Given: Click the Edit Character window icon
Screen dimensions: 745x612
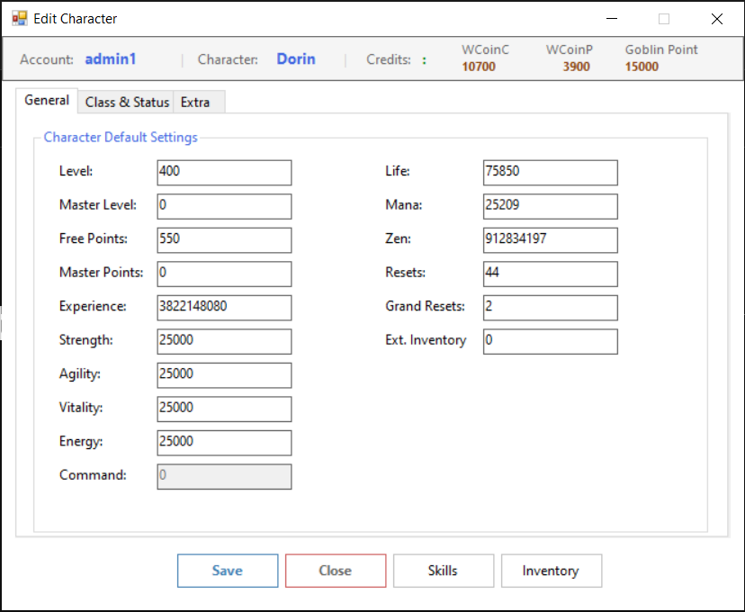Looking at the screenshot, I should click(19, 18).
